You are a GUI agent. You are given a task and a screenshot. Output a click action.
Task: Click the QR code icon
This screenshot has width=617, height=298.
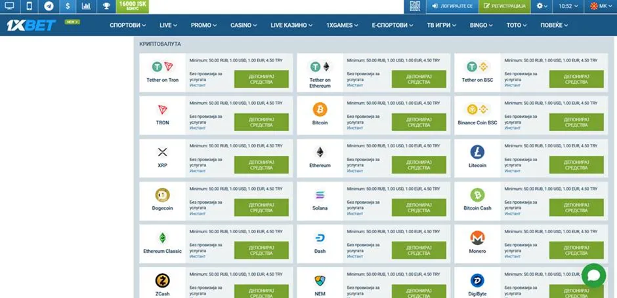coord(415,7)
